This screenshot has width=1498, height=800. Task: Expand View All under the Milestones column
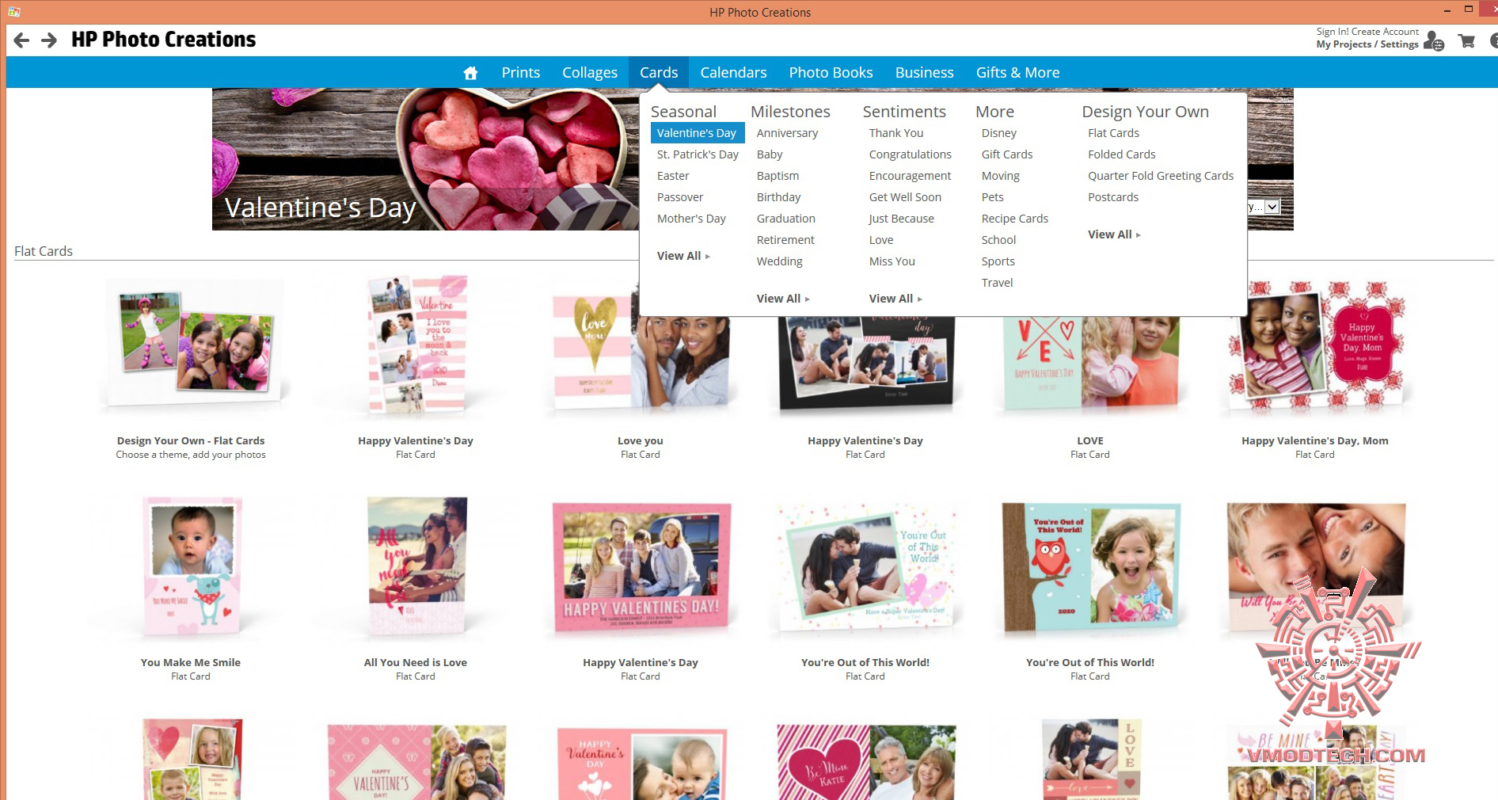pos(783,299)
